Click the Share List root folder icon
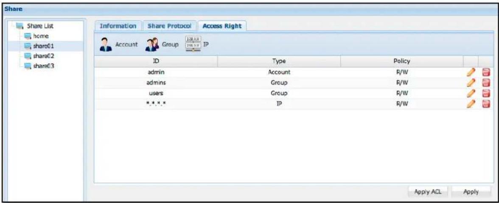 (20, 25)
